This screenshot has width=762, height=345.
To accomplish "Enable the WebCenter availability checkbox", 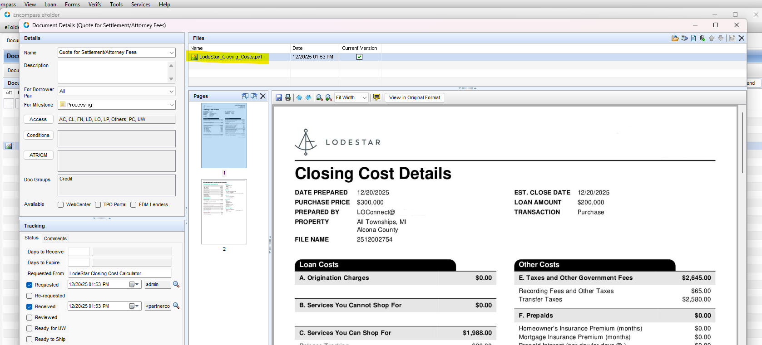I will 61,204.
